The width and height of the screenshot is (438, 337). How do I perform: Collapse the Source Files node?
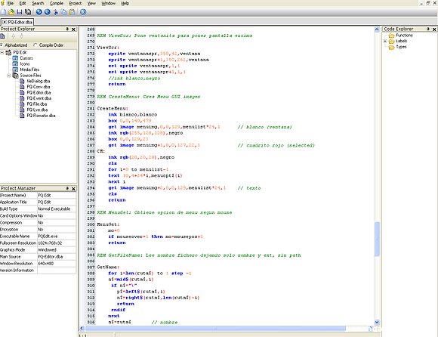click(x=8, y=76)
